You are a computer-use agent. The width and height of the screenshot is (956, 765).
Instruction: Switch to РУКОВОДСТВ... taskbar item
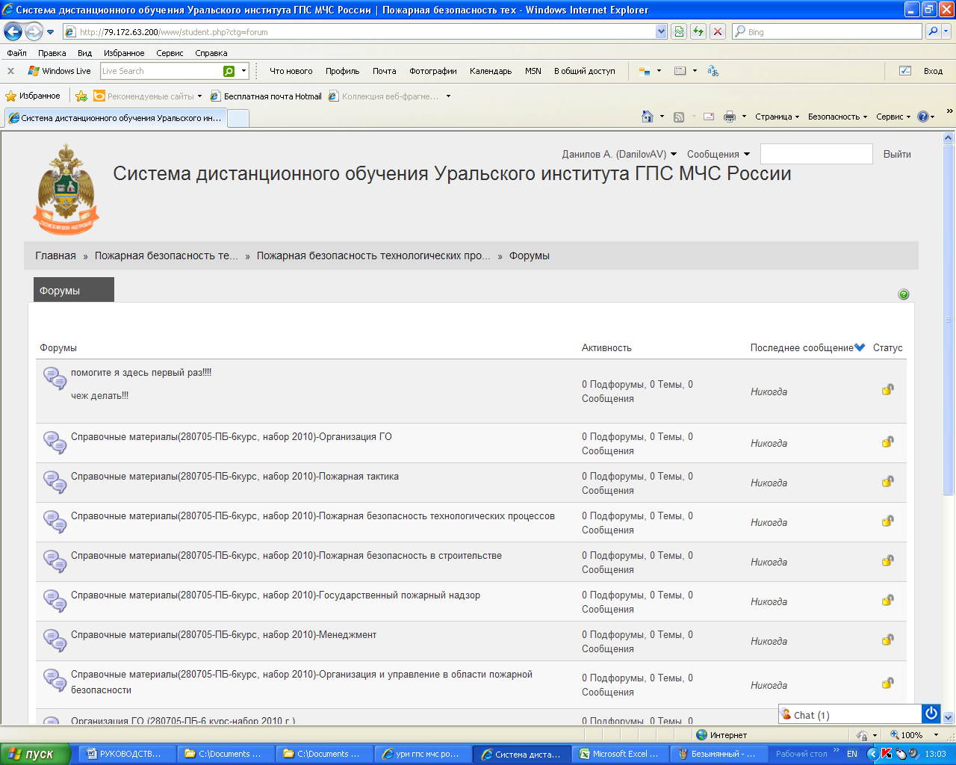click(x=127, y=754)
